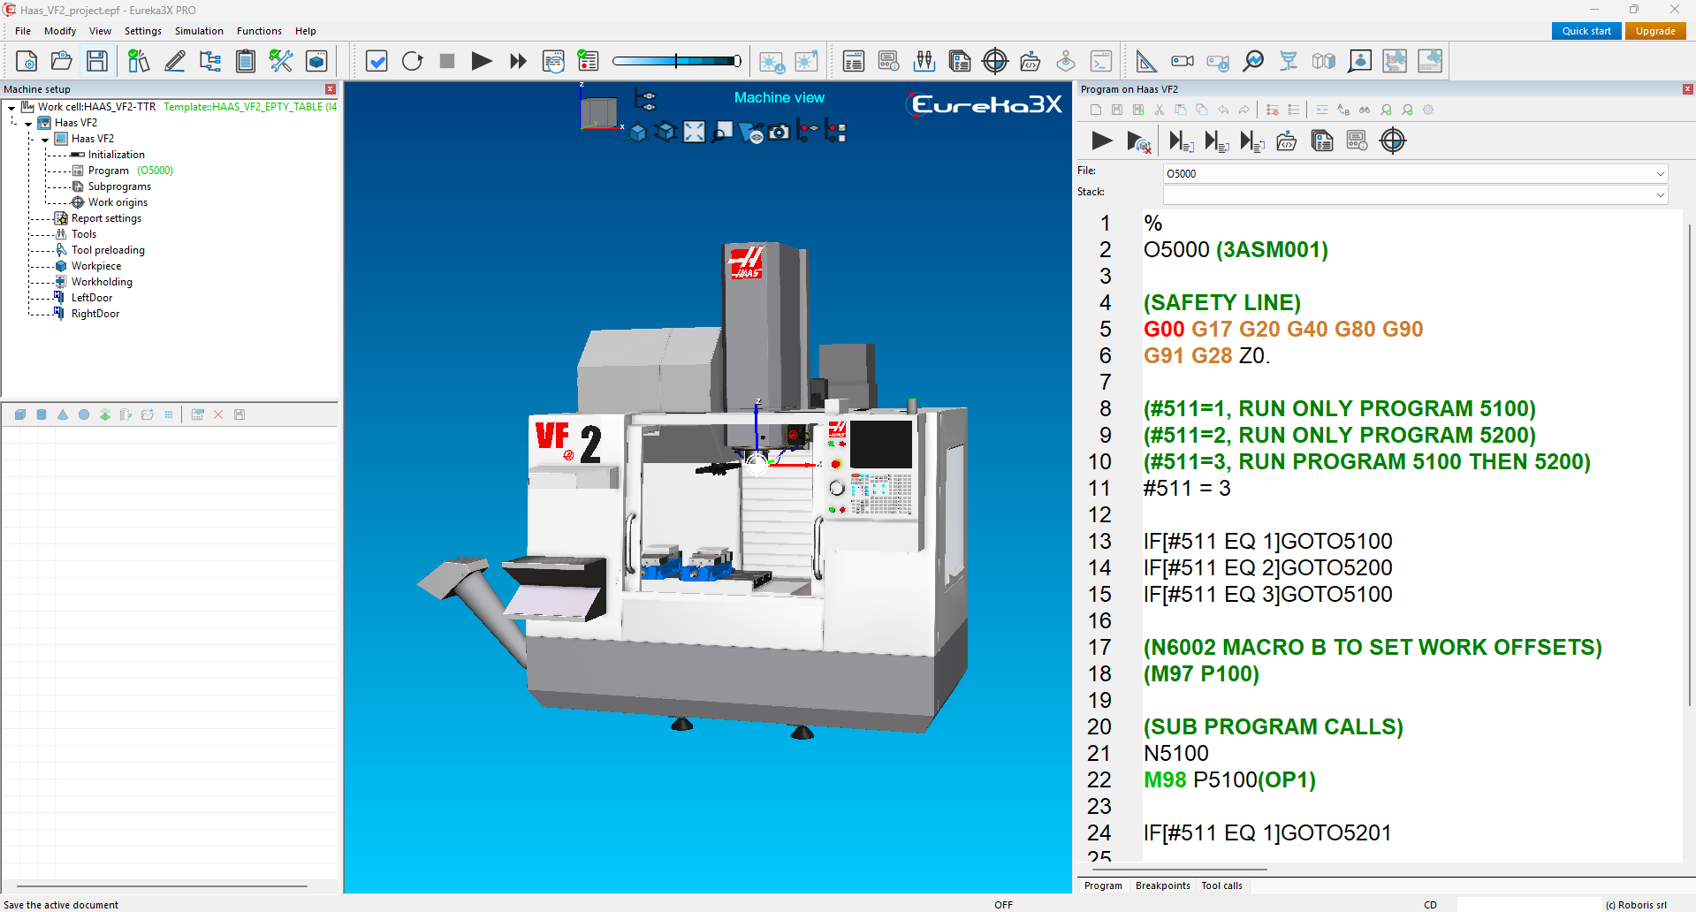Viewport: 1696px width, 912px height.
Task: Select RightDoor tree item
Action: tap(95, 314)
